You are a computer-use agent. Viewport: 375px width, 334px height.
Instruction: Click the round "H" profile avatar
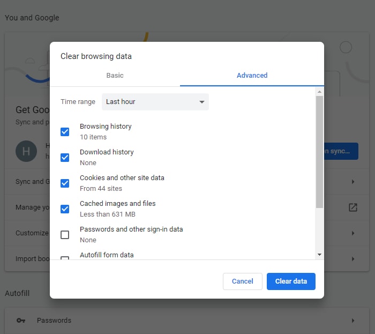26,152
